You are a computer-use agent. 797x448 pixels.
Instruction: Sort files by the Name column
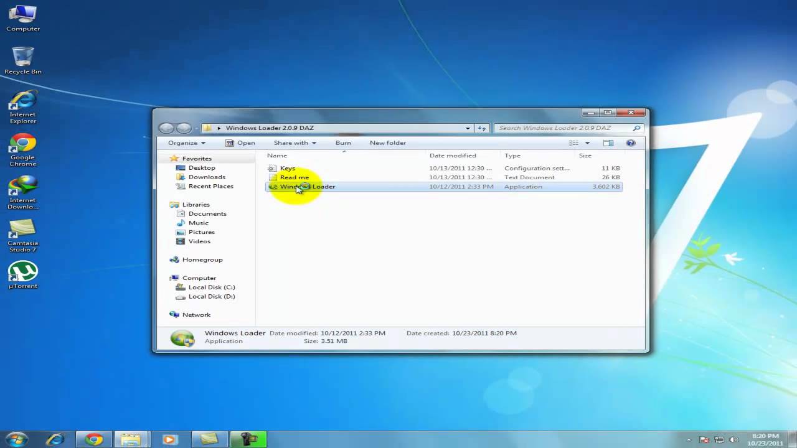[346, 156]
